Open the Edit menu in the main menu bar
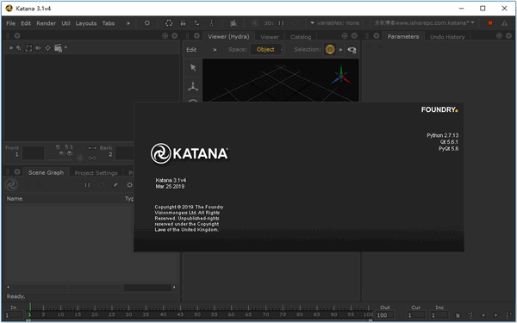Screen dimensions: 517x323 tap(26, 23)
